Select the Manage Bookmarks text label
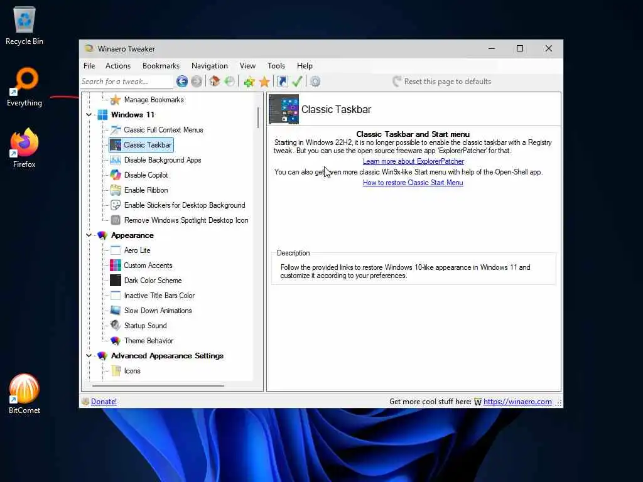Screen dimensions: 643x482 point(154,100)
